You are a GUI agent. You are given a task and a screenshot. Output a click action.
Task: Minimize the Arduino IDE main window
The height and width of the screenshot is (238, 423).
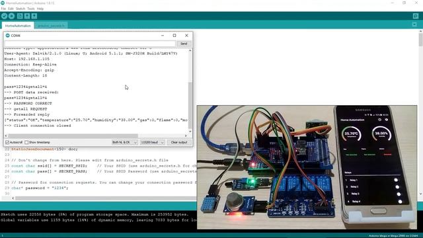pos(393,3)
